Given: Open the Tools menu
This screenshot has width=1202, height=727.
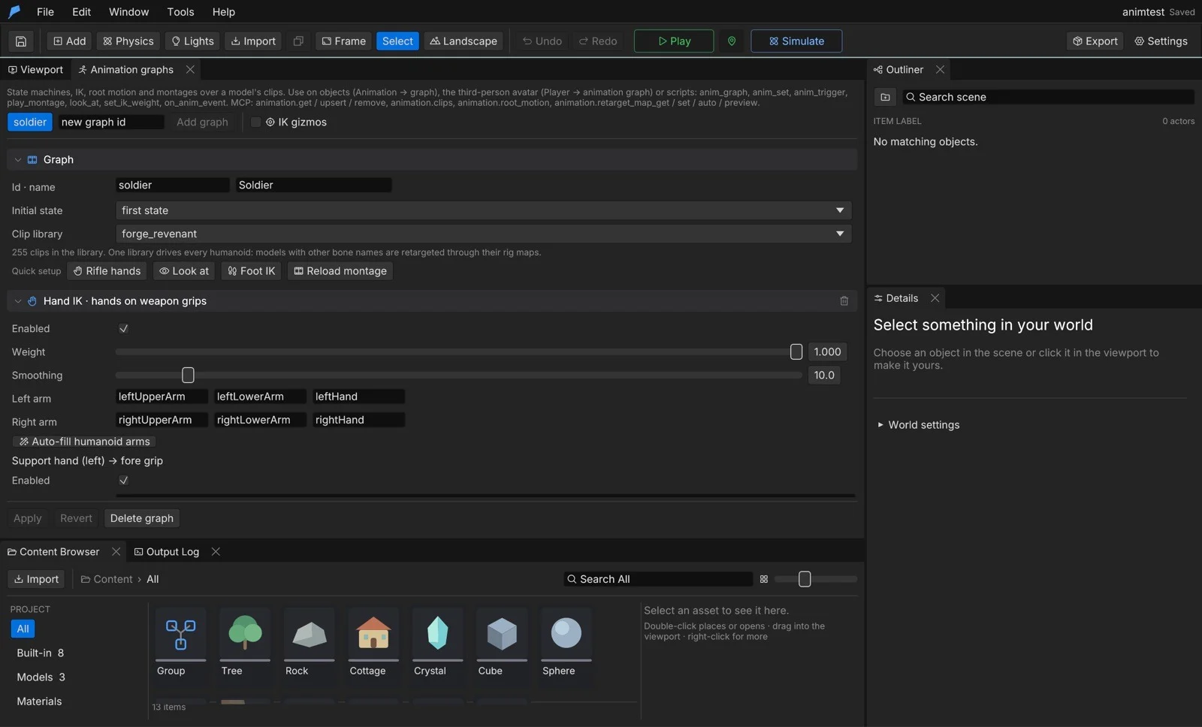Looking at the screenshot, I should coord(180,12).
